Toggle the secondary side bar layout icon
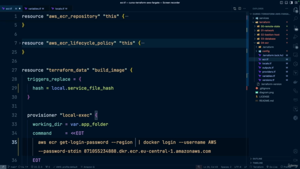300x169 pixels. [x=291, y=2]
